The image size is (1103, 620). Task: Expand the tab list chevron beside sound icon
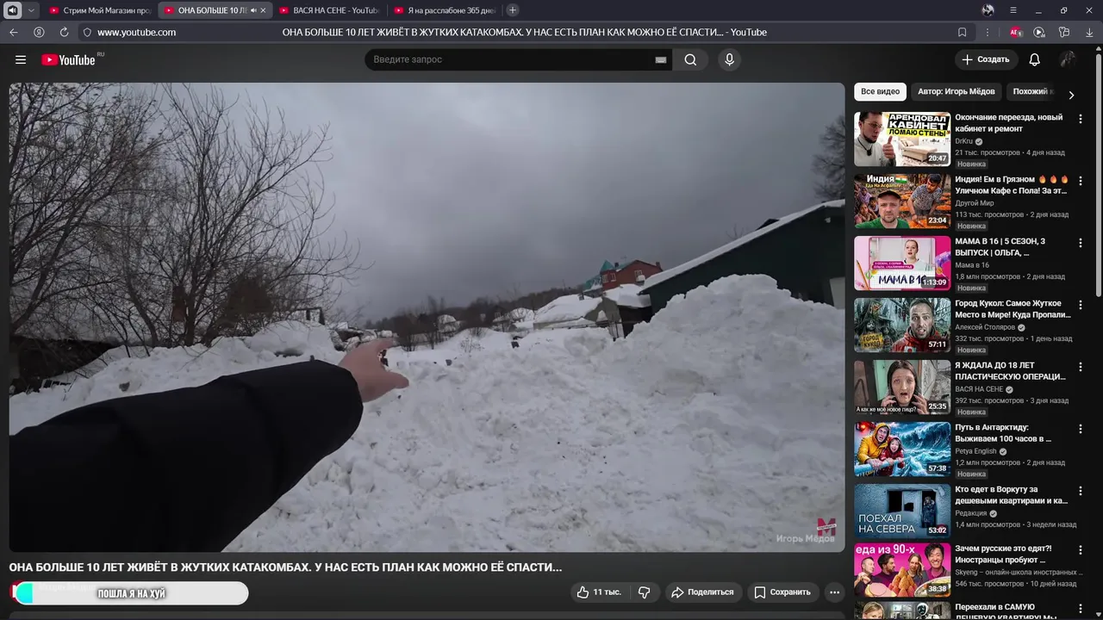31,10
